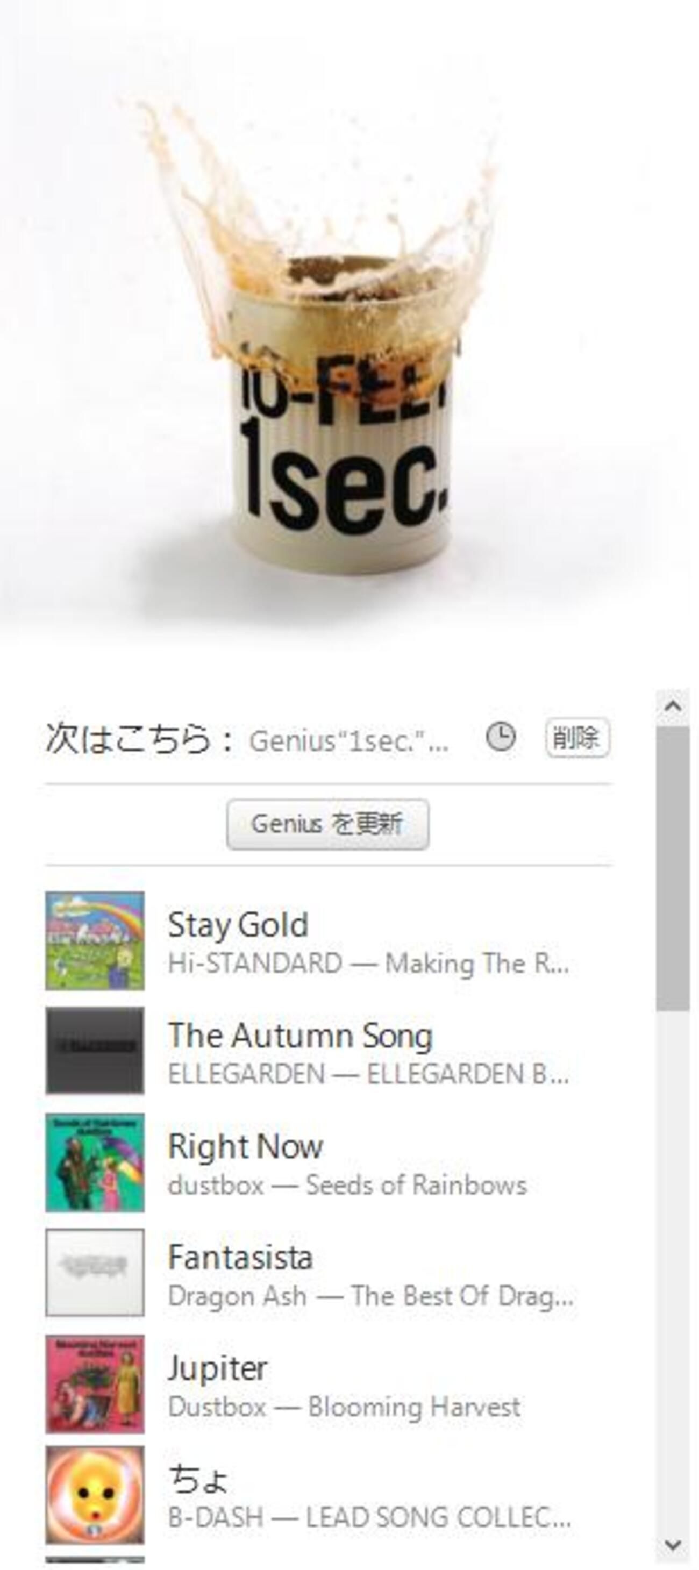Click the Fantasista album artwork
699x1570 pixels.
pos(95,1273)
